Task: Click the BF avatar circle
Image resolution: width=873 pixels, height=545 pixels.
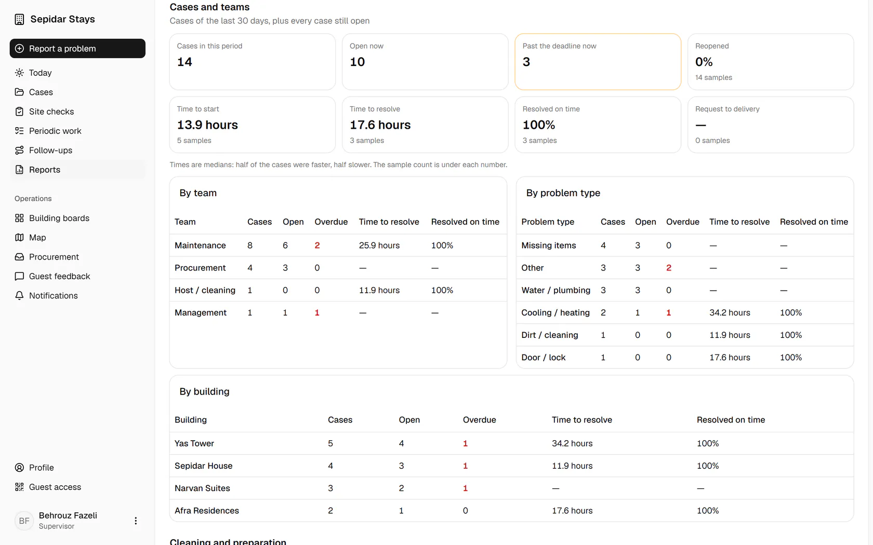Action: [24, 521]
